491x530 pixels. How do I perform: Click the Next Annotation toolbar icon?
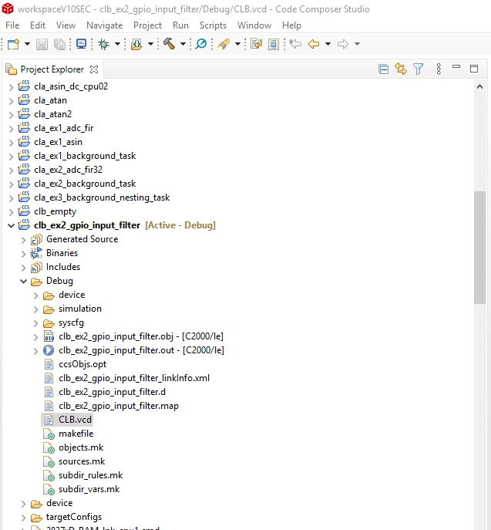point(257,44)
